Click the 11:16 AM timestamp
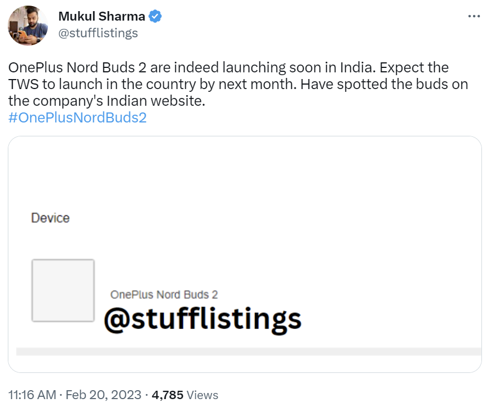This screenshot has height=403, width=487. click(x=32, y=395)
